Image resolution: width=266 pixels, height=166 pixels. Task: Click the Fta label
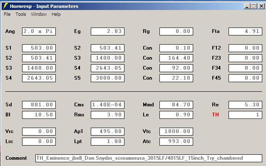pyautogui.click(x=216, y=31)
